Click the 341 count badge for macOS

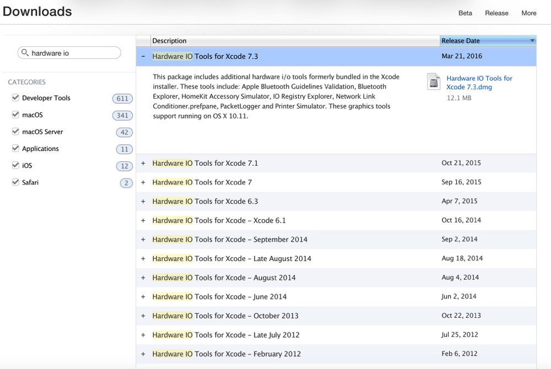pyautogui.click(x=122, y=116)
